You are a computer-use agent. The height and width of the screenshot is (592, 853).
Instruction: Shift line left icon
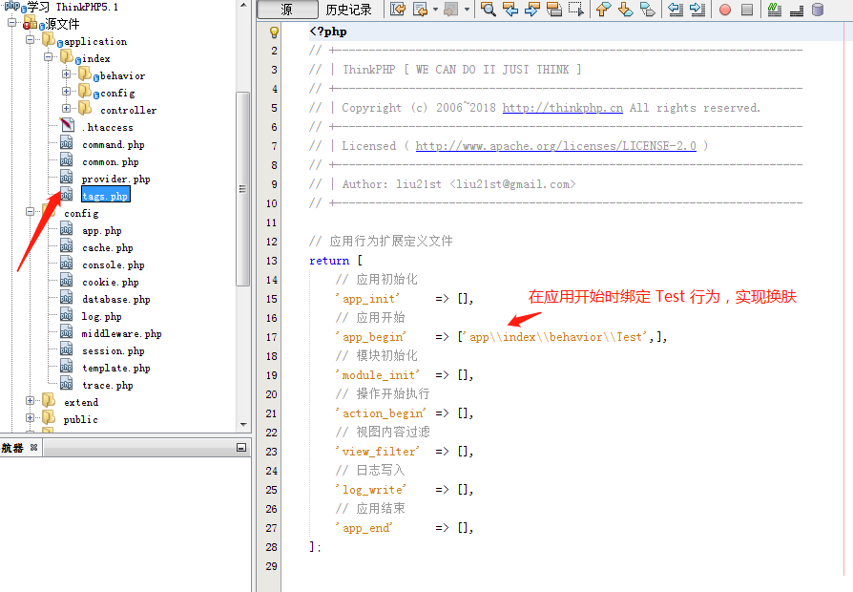coord(676,10)
